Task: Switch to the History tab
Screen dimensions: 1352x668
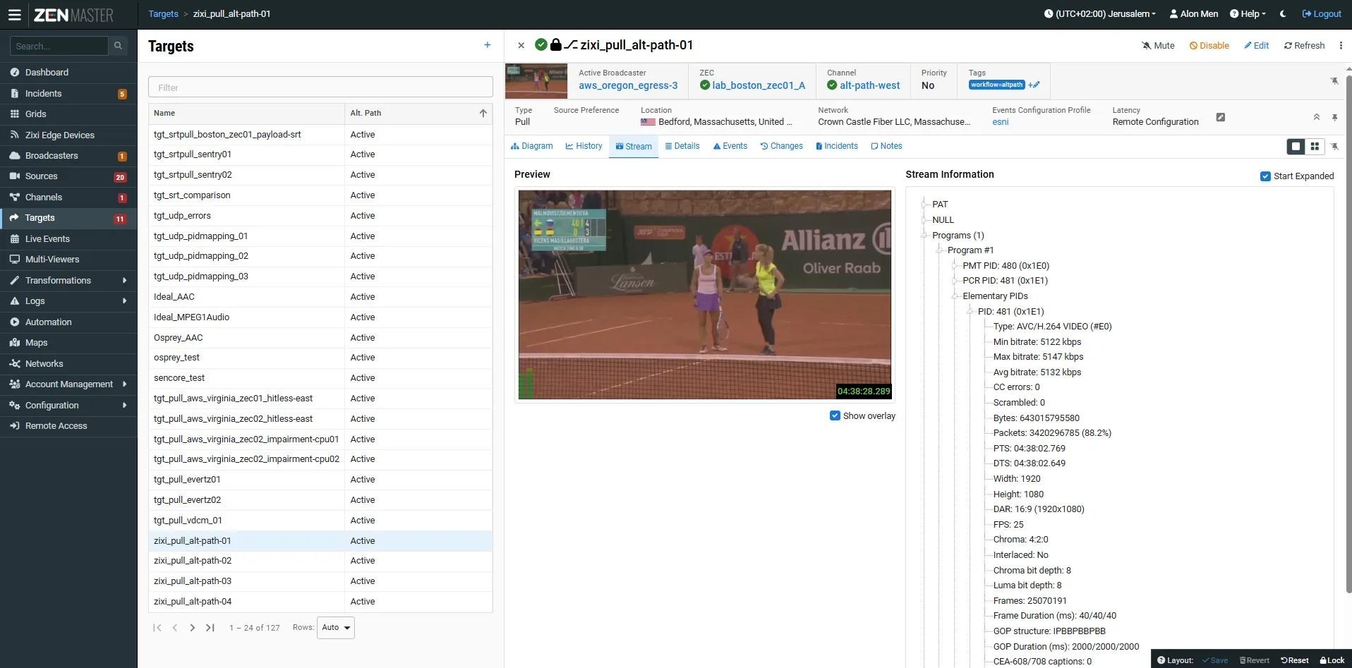Action: (584, 146)
